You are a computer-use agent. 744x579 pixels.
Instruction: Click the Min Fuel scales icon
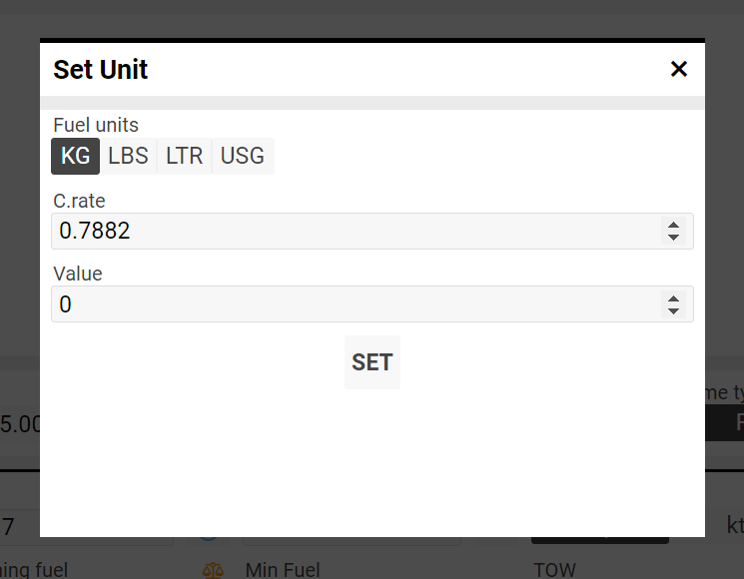tap(214, 570)
